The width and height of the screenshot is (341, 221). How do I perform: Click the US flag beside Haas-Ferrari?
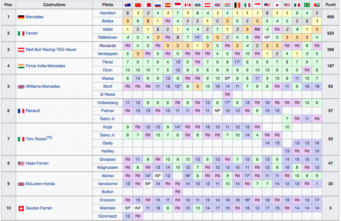(x=21, y=163)
